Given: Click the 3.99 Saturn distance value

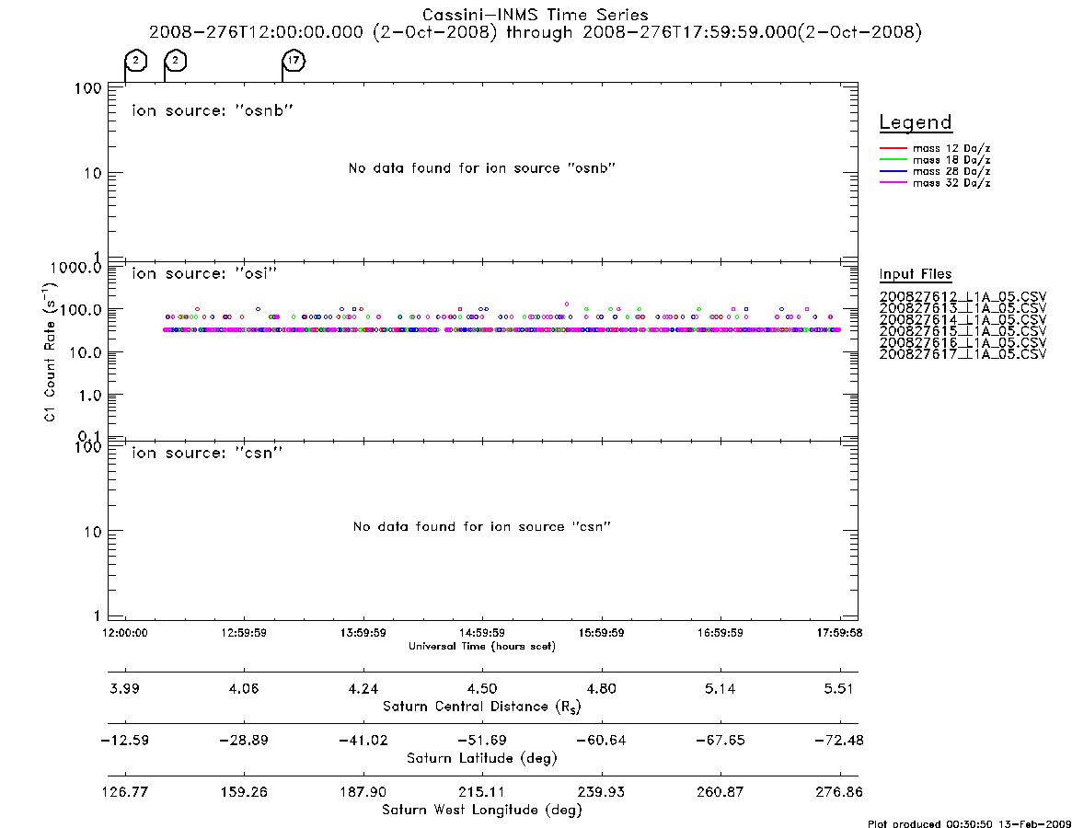Looking at the screenshot, I should tap(125, 688).
